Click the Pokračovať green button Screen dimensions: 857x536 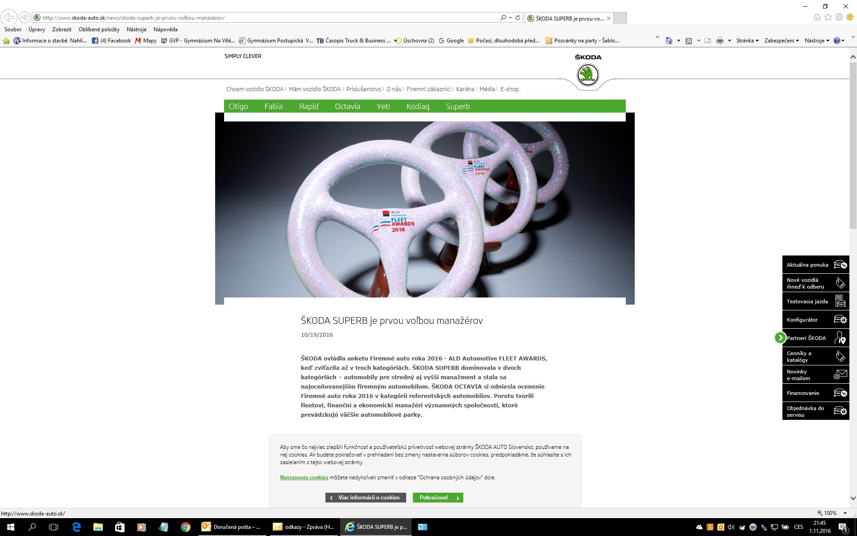tap(438, 498)
